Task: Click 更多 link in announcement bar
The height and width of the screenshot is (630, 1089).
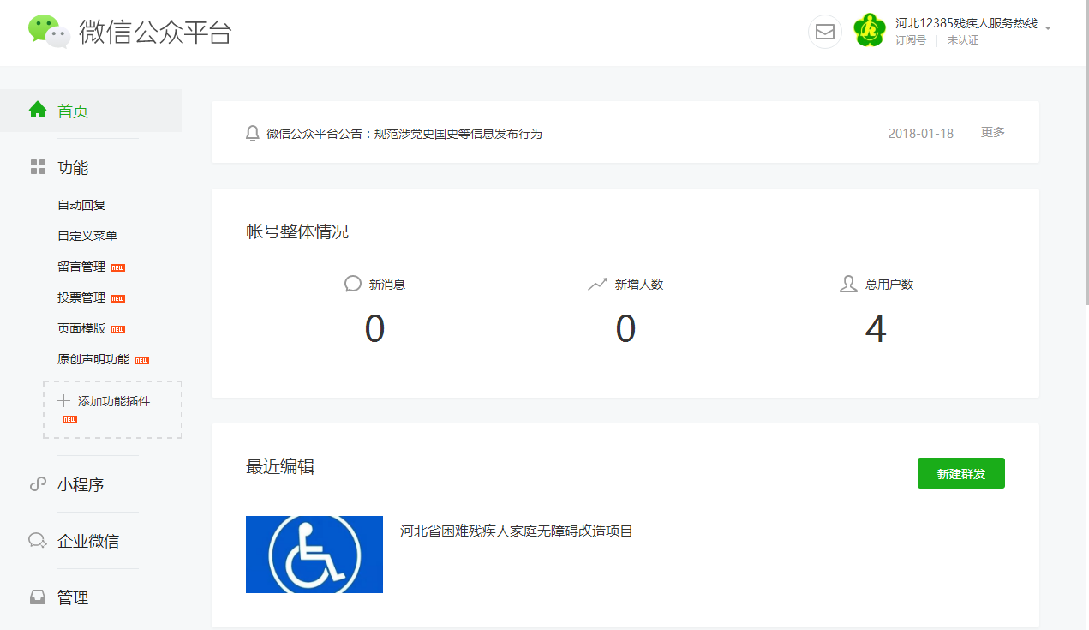Action: (993, 132)
